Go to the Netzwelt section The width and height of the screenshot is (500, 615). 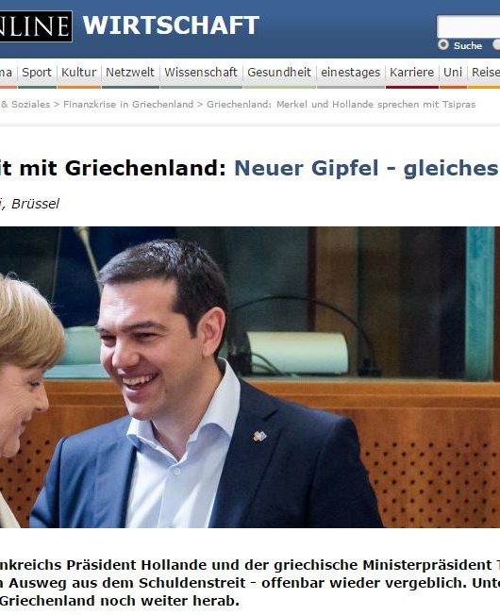click(x=130, y=73)
